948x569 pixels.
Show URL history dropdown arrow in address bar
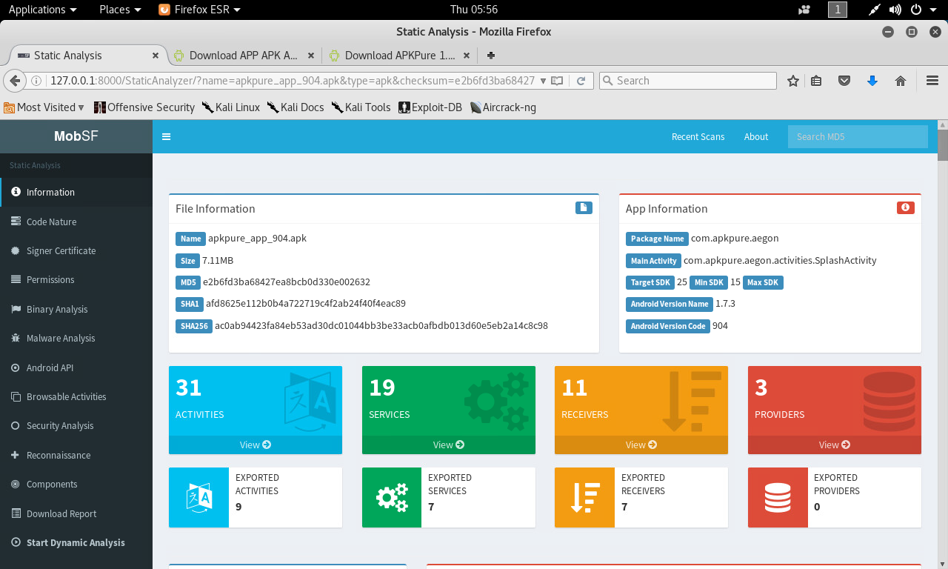(x=544, y=81)
